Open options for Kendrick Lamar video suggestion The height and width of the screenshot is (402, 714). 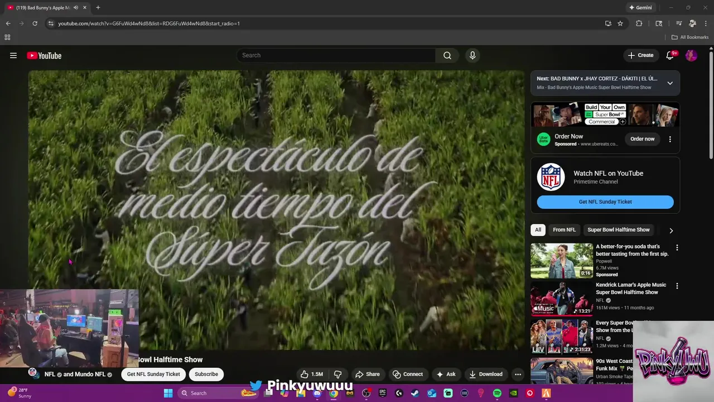pos(677,286)
